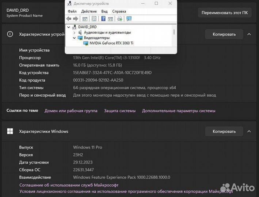
Task: Click the OS build value 22631.3447
Action: click(83, 170)
